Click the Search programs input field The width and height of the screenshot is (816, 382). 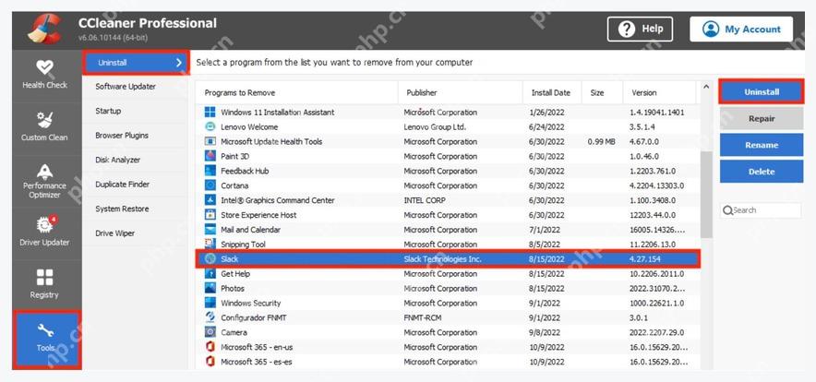click(761, 210)
